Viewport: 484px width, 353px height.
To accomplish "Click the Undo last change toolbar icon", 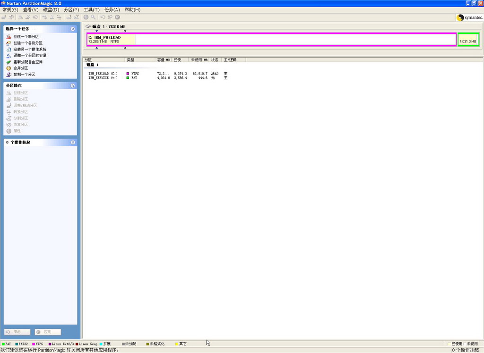I will 103,17.
